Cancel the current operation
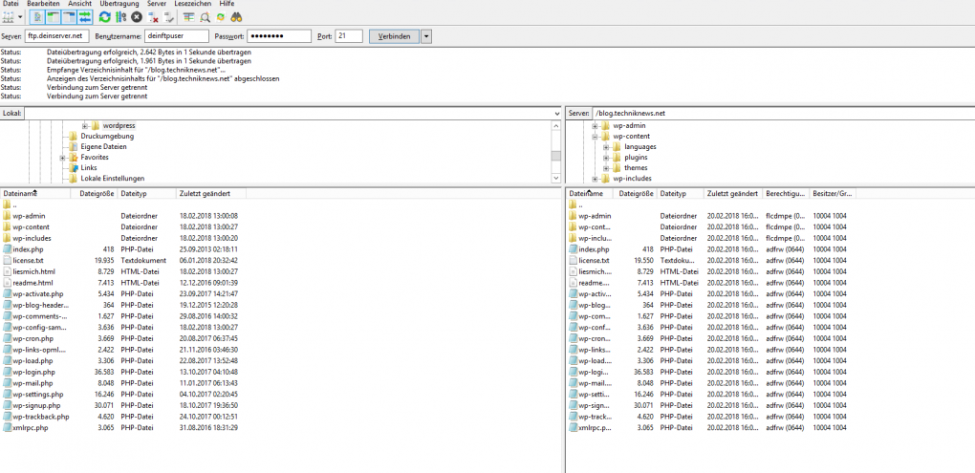This screenshot has height=473, width=975. pyautogui.click(x=136, y=17)
